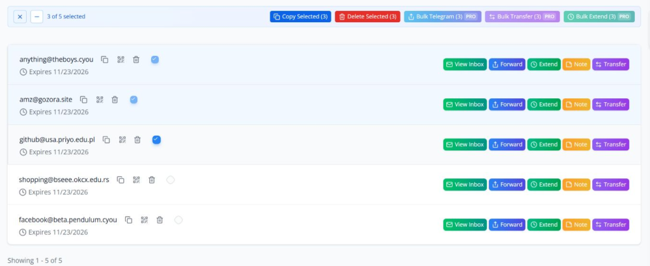Click the minus partial-selection toggle
The image size is (650, 266).
tap(37, 17)
